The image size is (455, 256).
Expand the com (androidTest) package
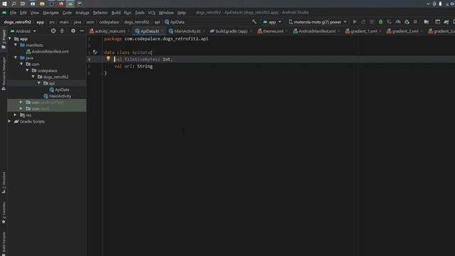click(x=21, y=102)
